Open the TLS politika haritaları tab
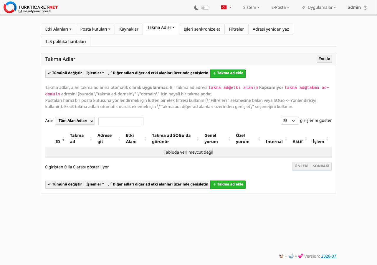Screen dimensions: 377x265 click(66, 42)
